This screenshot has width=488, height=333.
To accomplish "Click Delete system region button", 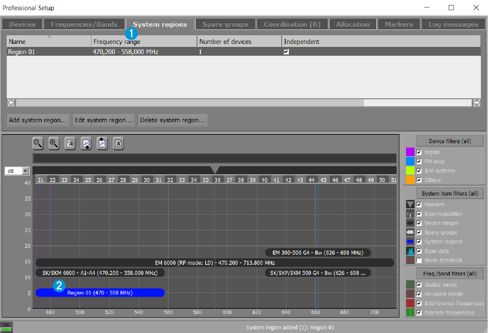I will (x=173, y=120).
